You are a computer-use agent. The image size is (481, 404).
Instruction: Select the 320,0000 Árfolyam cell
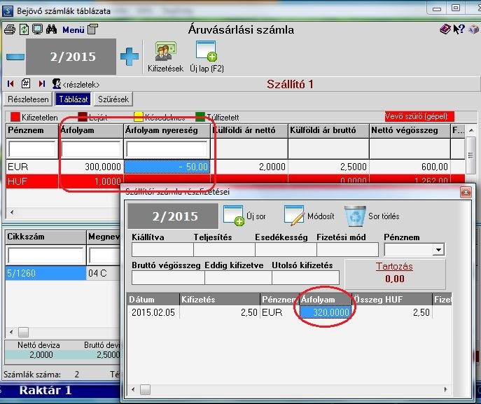(326, 312)
